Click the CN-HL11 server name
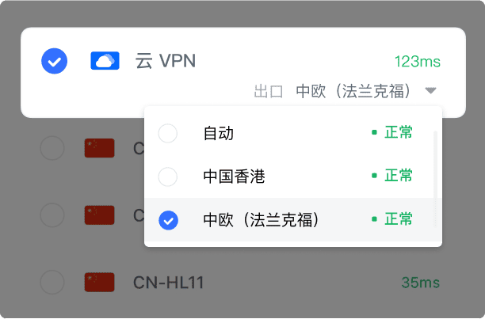The height and width of the screenshot is (319, 485). point(168,283)
